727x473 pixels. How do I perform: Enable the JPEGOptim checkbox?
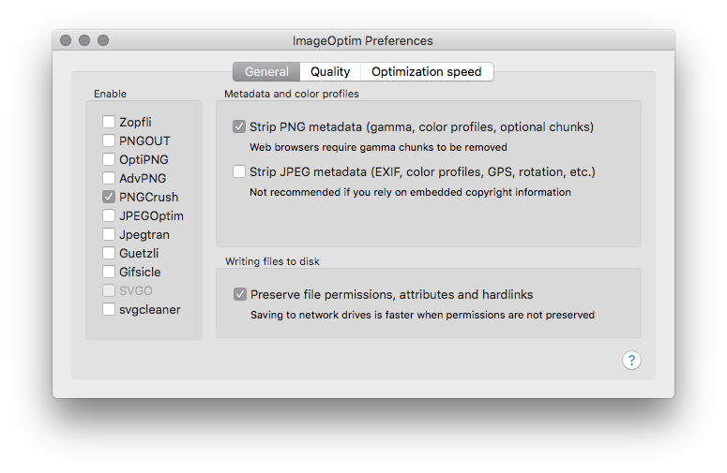(109, 215)
